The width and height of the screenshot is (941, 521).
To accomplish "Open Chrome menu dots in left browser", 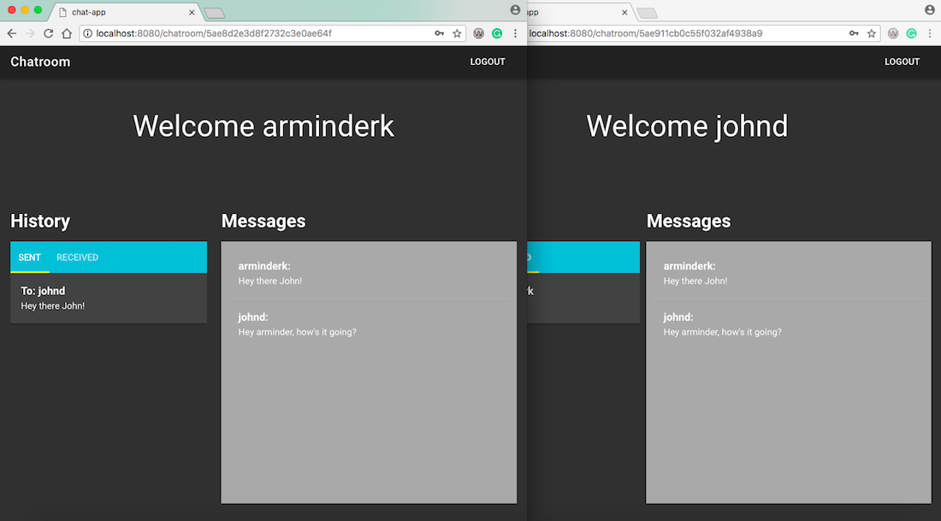I will [x=515, y=33].
